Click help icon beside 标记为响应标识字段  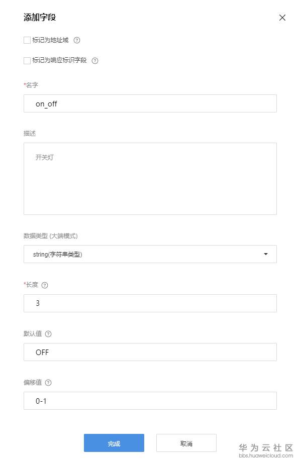pos(95,61)
